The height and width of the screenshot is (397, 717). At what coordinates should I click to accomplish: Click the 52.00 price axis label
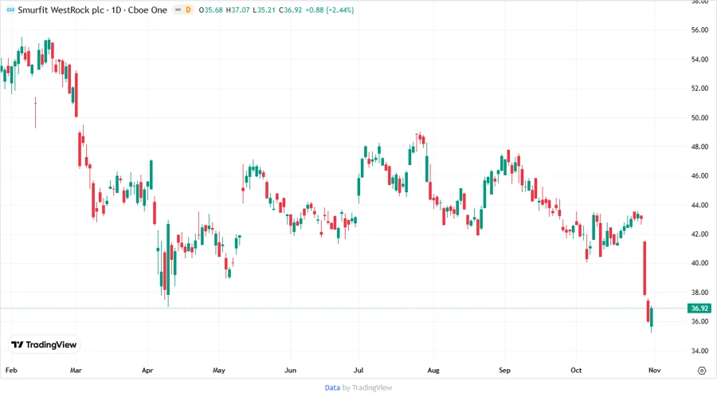(699, 88)
